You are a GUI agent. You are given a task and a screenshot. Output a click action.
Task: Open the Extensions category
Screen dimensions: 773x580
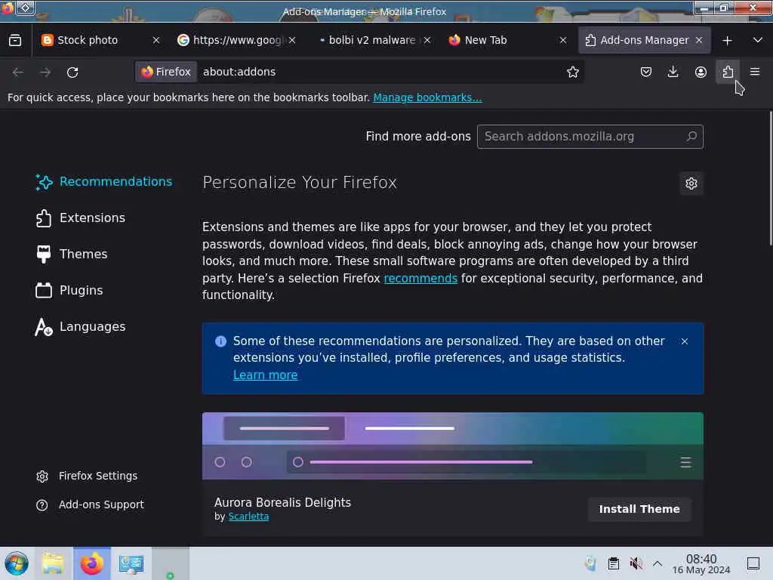pyautogui.click(x=80, y=218)
